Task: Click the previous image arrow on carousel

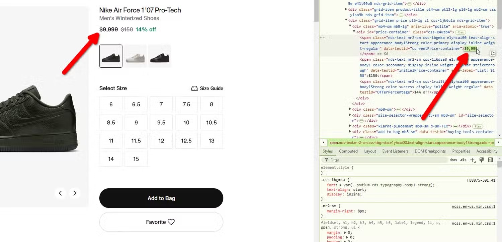Action: click(60, 193)
